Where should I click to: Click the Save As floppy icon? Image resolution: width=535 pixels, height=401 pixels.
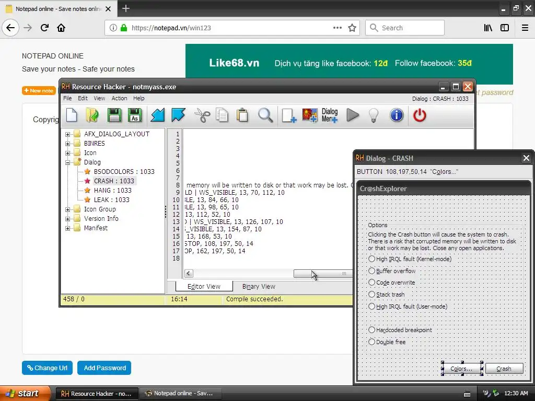[135, 115]
